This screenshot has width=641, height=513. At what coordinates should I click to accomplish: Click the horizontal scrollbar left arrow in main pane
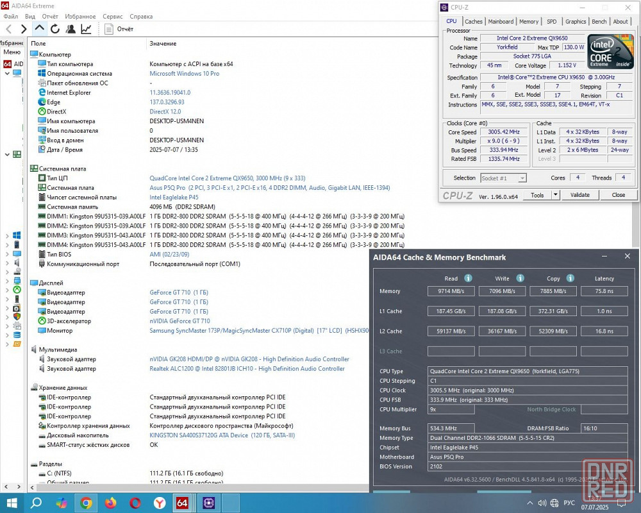point(32,487)
